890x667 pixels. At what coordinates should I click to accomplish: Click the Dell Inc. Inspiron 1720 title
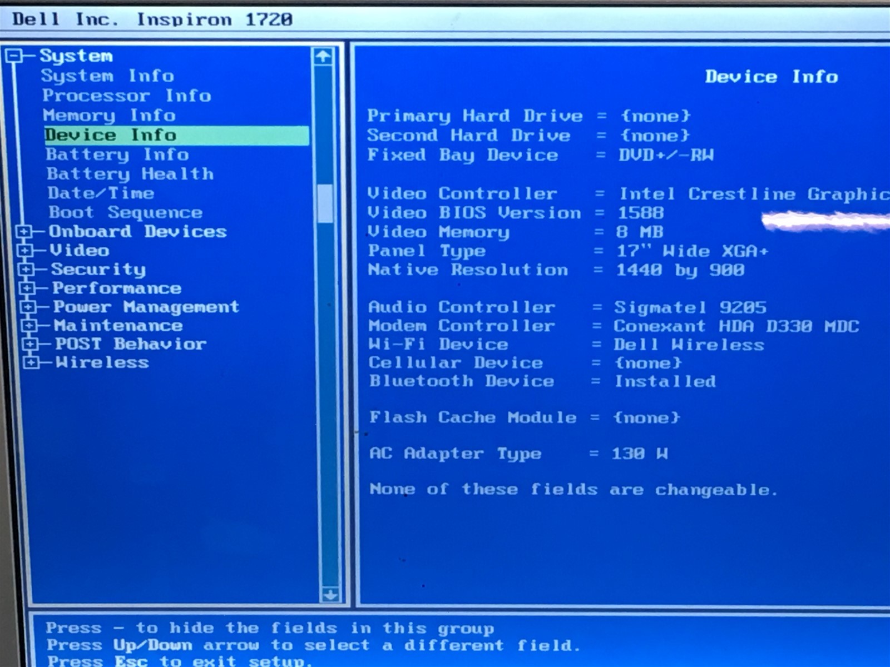point(152,19)
